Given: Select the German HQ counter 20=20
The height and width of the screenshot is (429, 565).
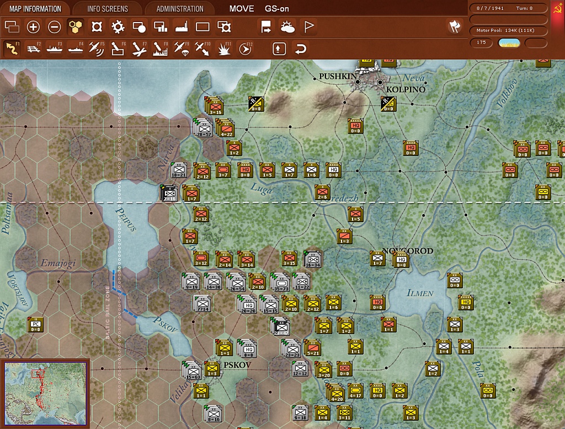Looking at the screenshot, I should (x=248, y=304).
